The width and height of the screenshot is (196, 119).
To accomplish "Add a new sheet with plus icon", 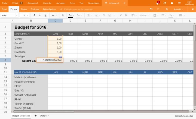I will tap(35, 116).
